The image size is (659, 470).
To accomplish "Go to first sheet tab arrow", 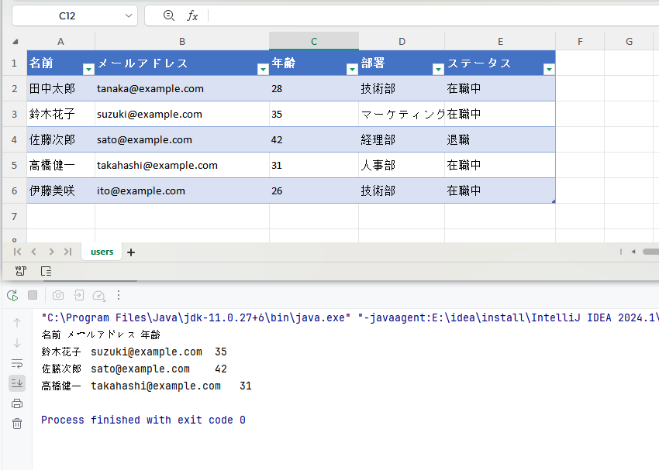I will (17, 252).
